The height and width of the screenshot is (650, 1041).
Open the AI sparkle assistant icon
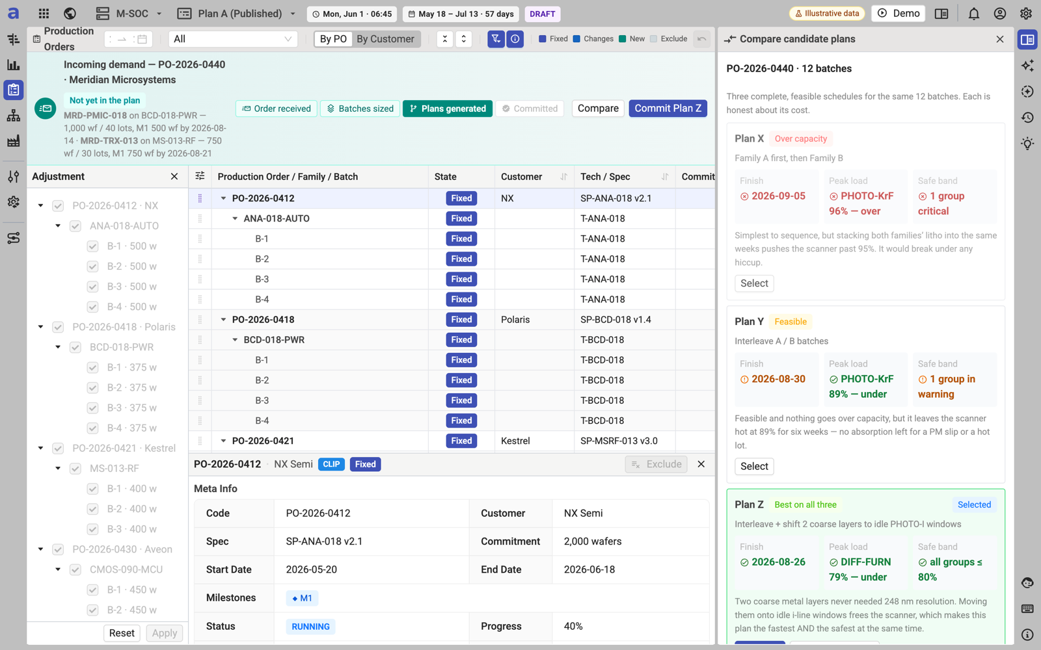pos(1027,66)
